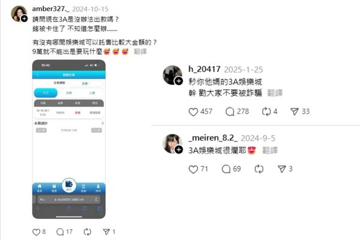Follow h_20417 via the avatar plus badge
This screenshot has width=360, height=240.
179,81
